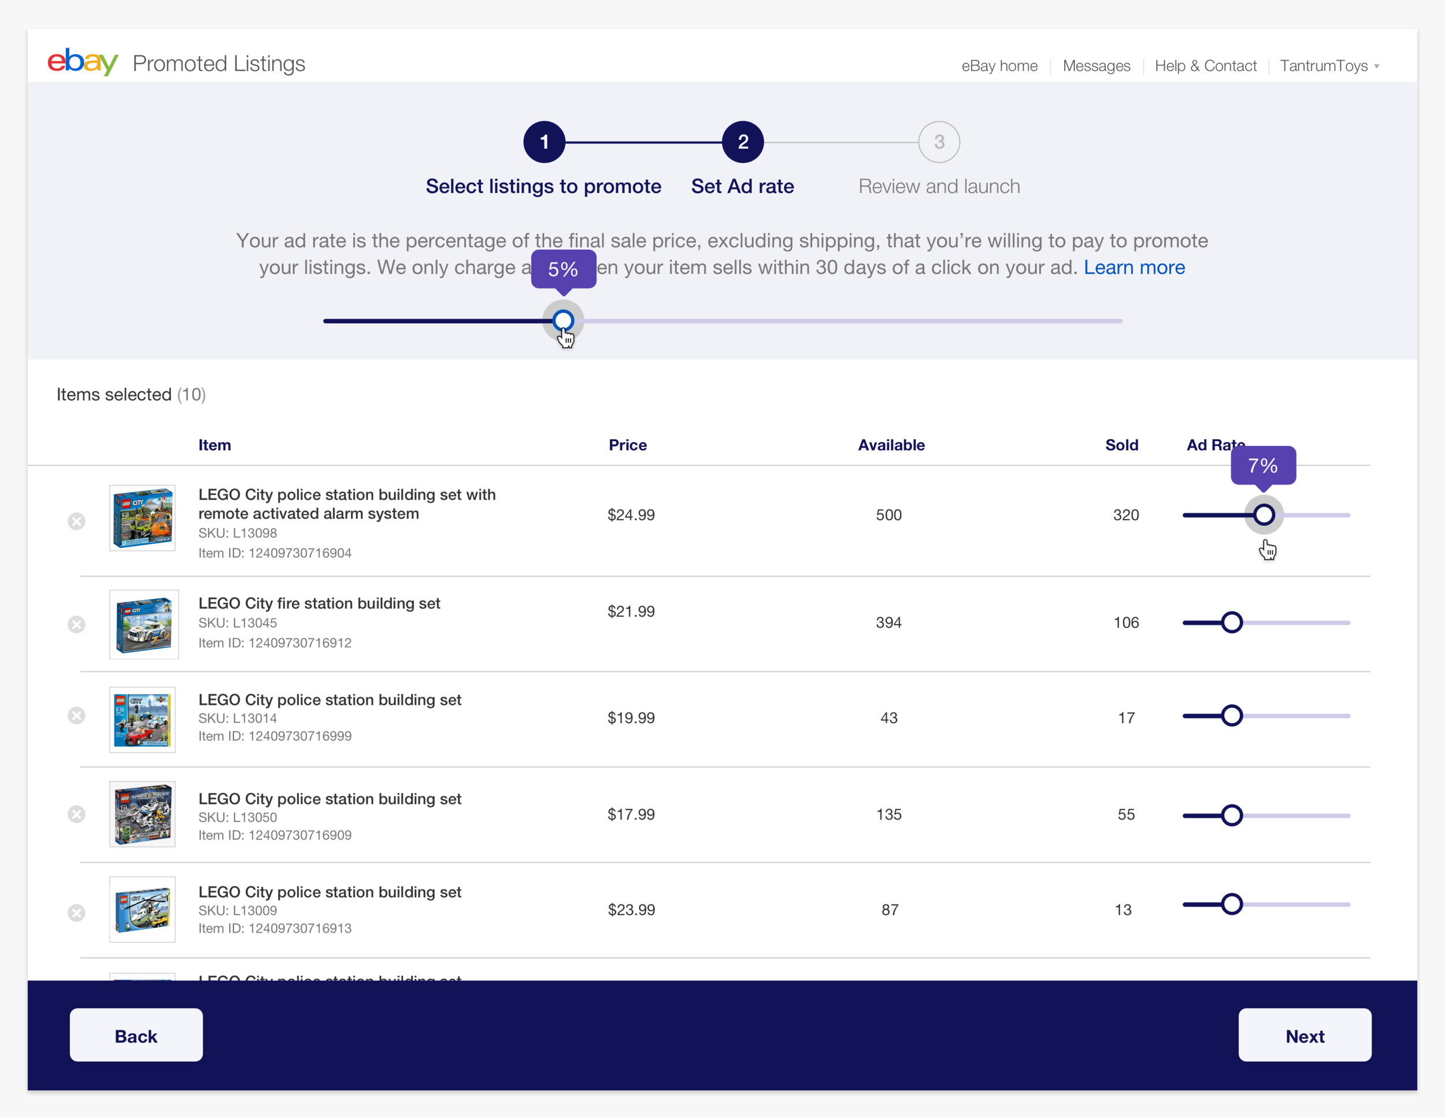The height and width of the screenshot is (1117, 1445).
Task: Open Messages link
Action: [1096, 65]
